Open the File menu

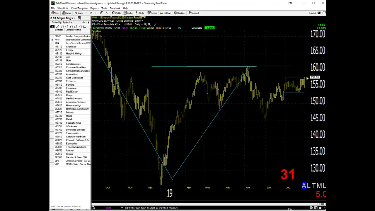click(53, 8)
